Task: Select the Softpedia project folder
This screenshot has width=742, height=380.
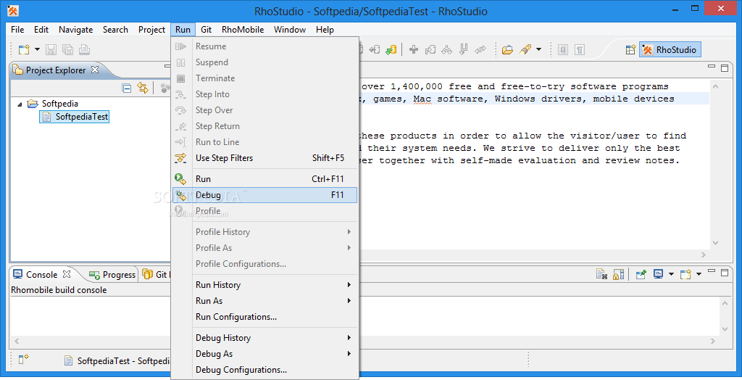Action: point(53,103)
